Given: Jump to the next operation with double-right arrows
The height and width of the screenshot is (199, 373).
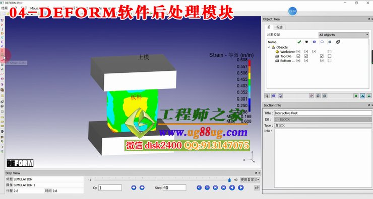Looking at the screenshot, I should tap(142, 187).
